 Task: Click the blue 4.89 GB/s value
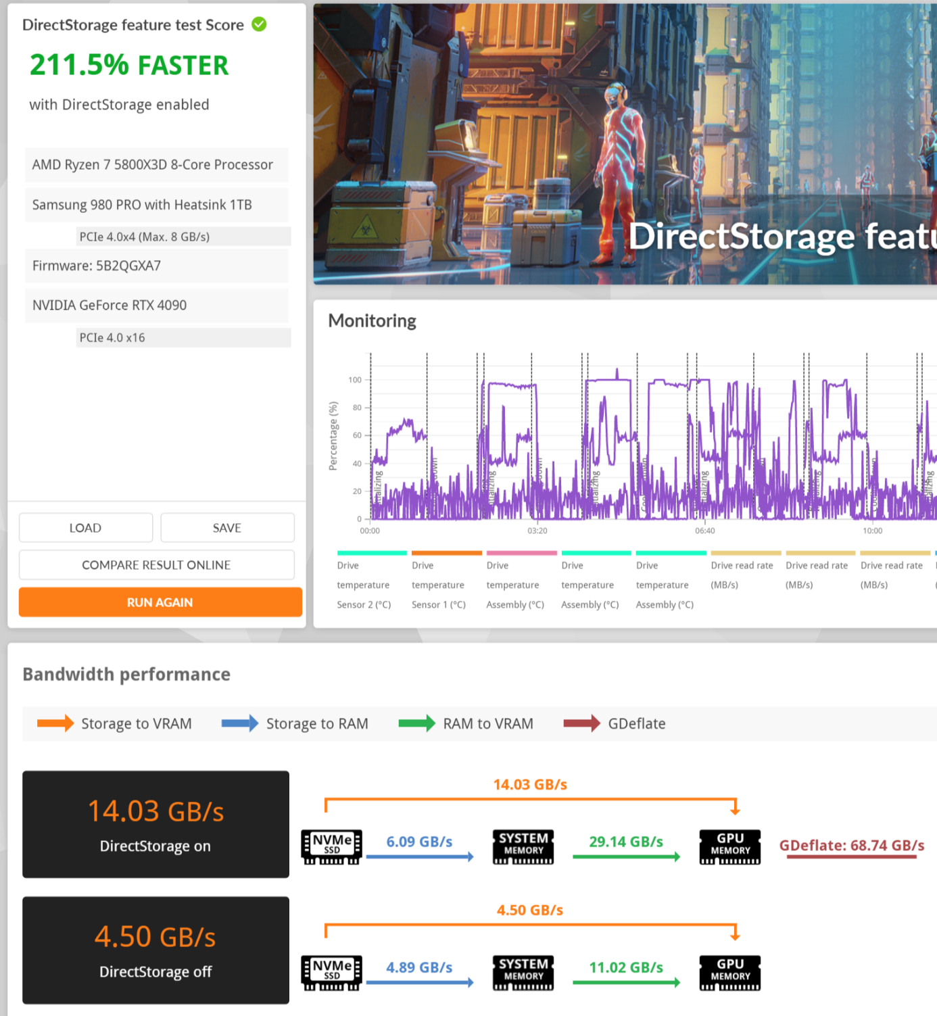(x=419, y=967)
